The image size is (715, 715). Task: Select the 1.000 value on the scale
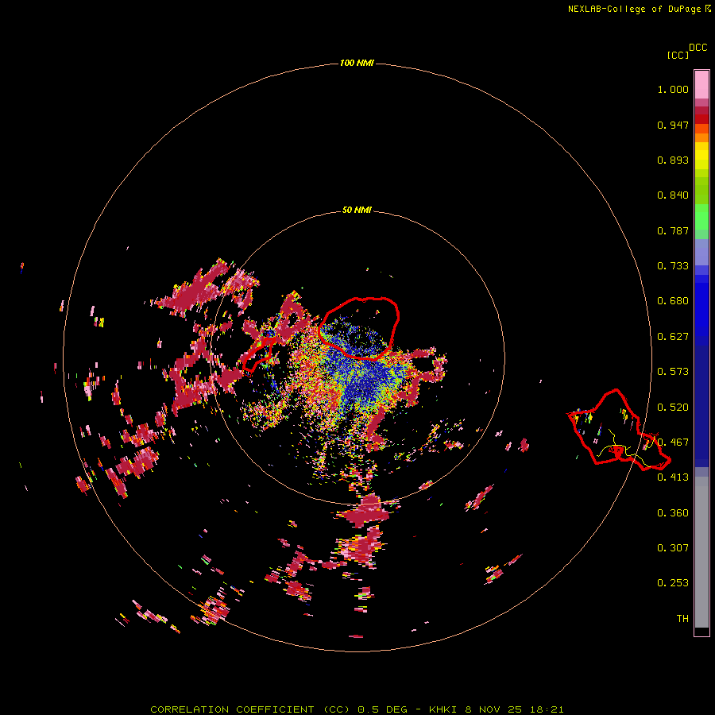[x=673, y=89]
